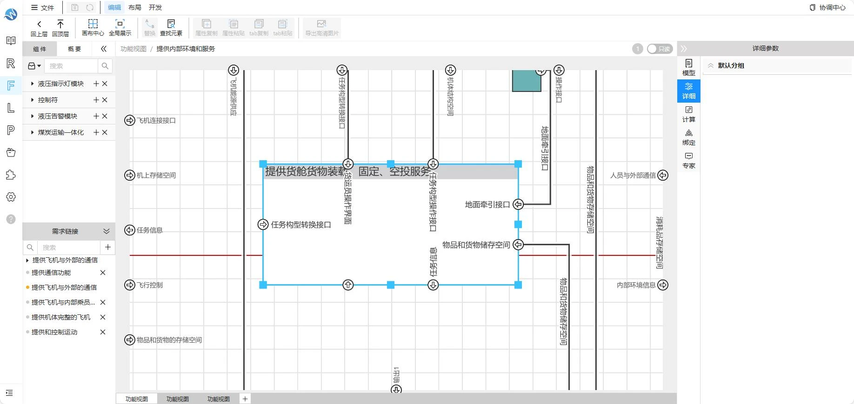Open settings via the gear icon

click(11, 197)
